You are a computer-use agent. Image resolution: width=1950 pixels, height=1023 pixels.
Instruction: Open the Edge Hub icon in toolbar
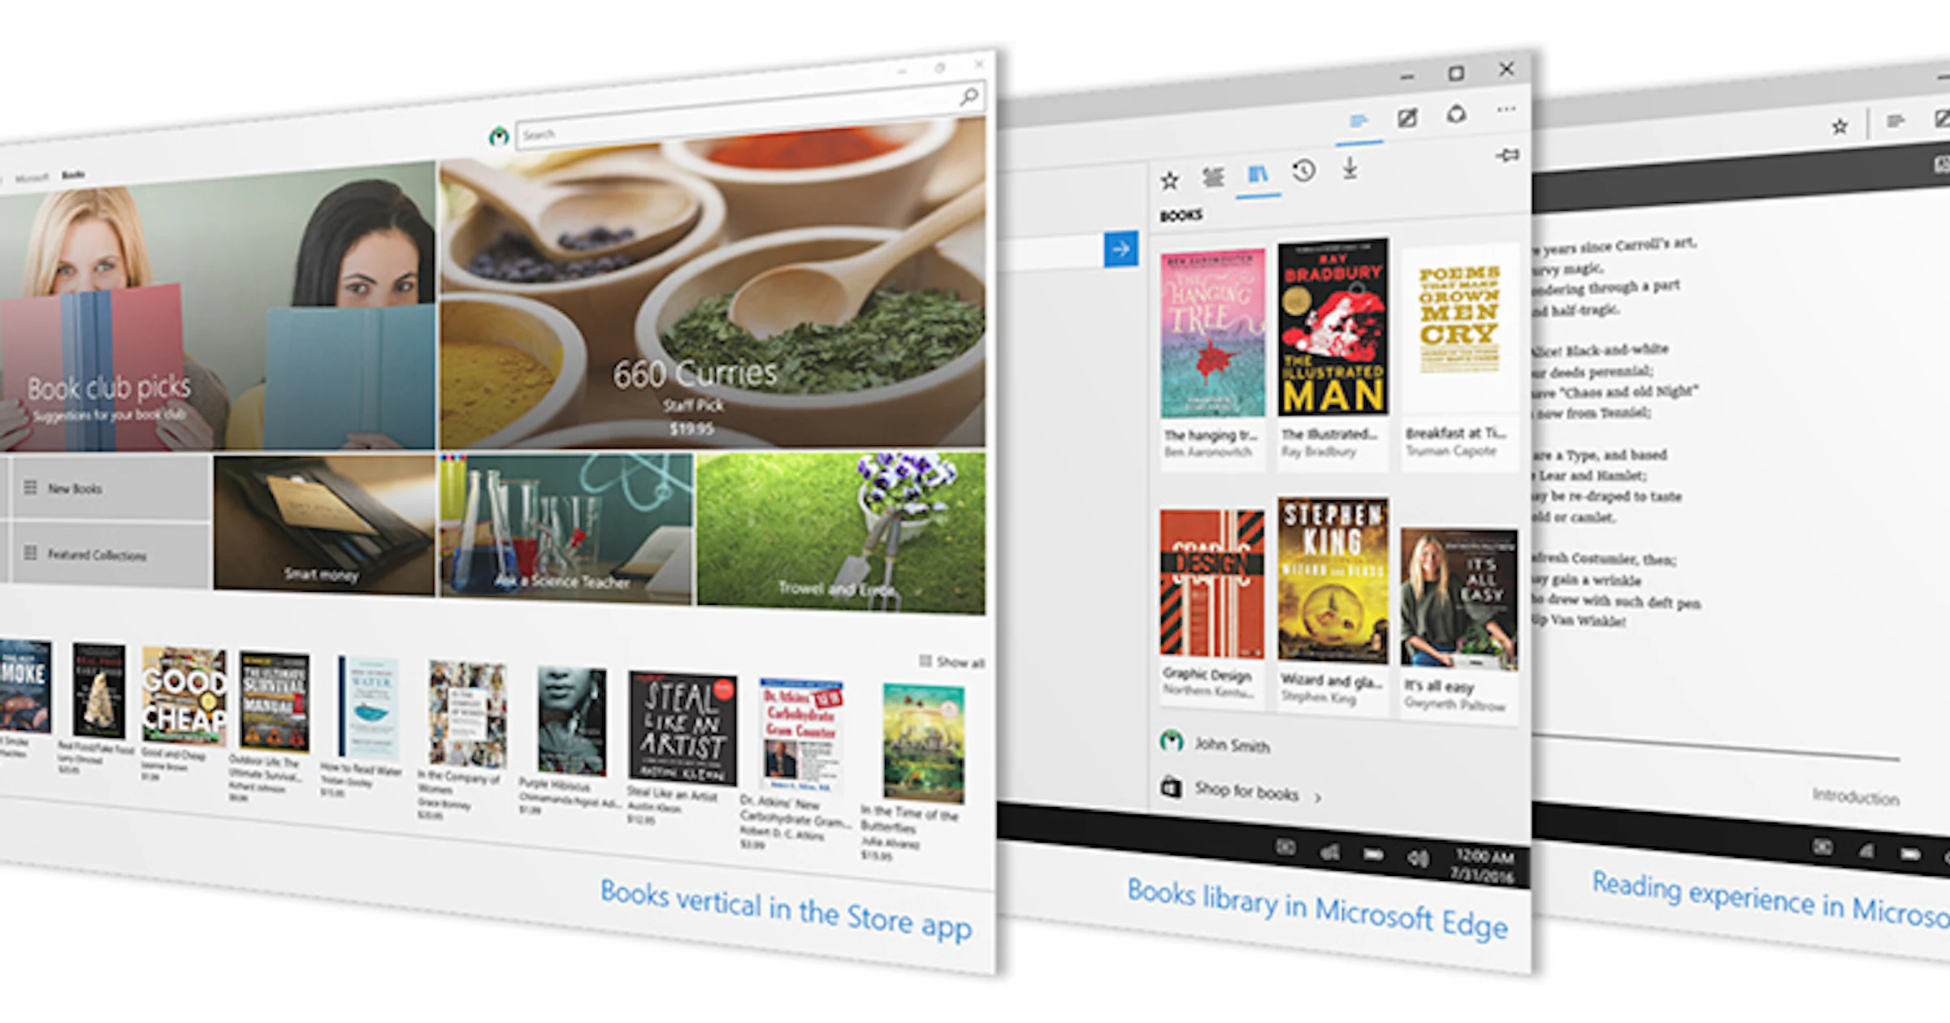1358,122
